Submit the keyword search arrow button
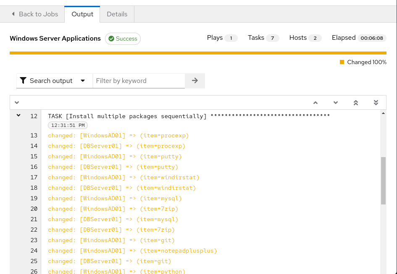This screenshot has height=274, width=397. pyautogui.click(x=195, y=81)
